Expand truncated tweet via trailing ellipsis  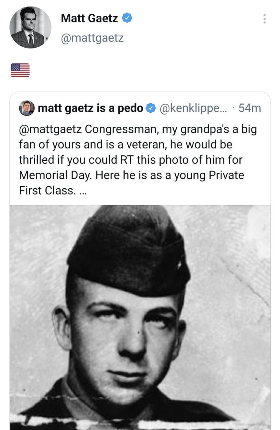click(83, 191)
